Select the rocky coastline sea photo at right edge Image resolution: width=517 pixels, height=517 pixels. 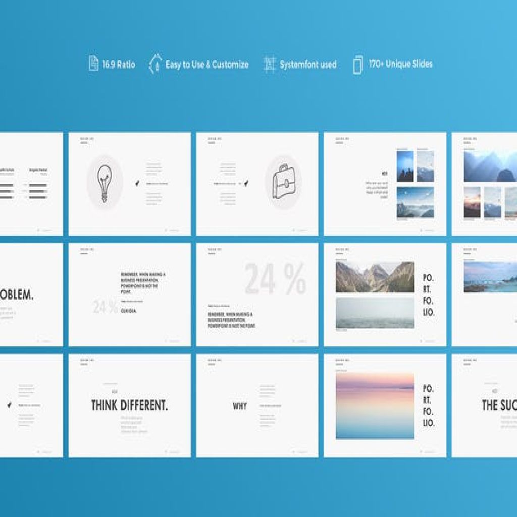(x=490, y=277)
